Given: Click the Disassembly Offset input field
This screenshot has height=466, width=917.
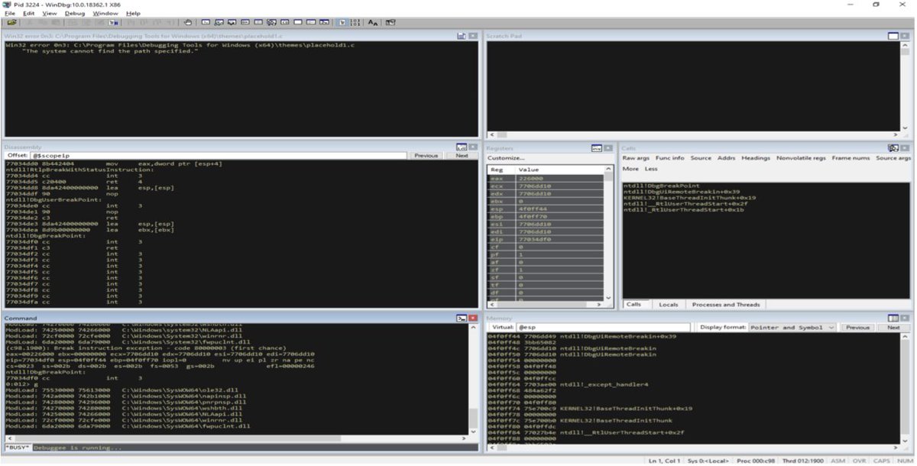Looking at the screenshot, I should tap(218, 155).
